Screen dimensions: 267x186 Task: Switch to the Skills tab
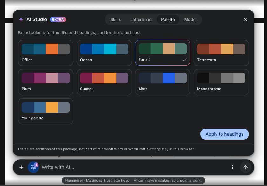(115, 20)
